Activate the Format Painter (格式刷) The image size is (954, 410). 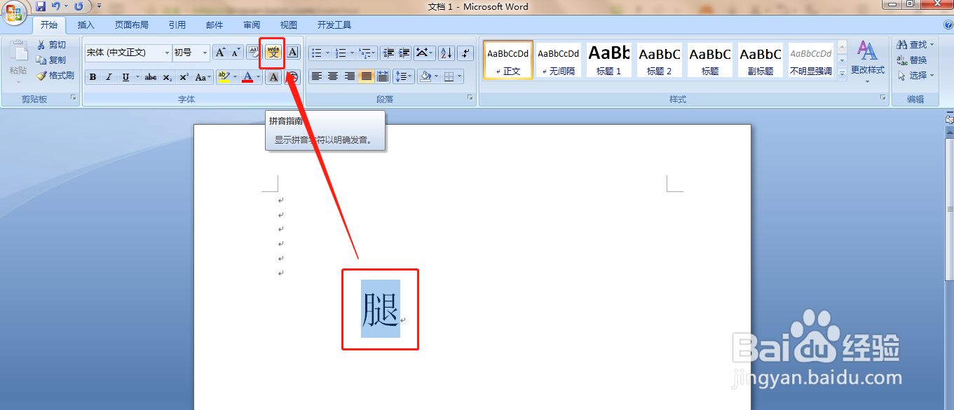(x=55, y=76)
